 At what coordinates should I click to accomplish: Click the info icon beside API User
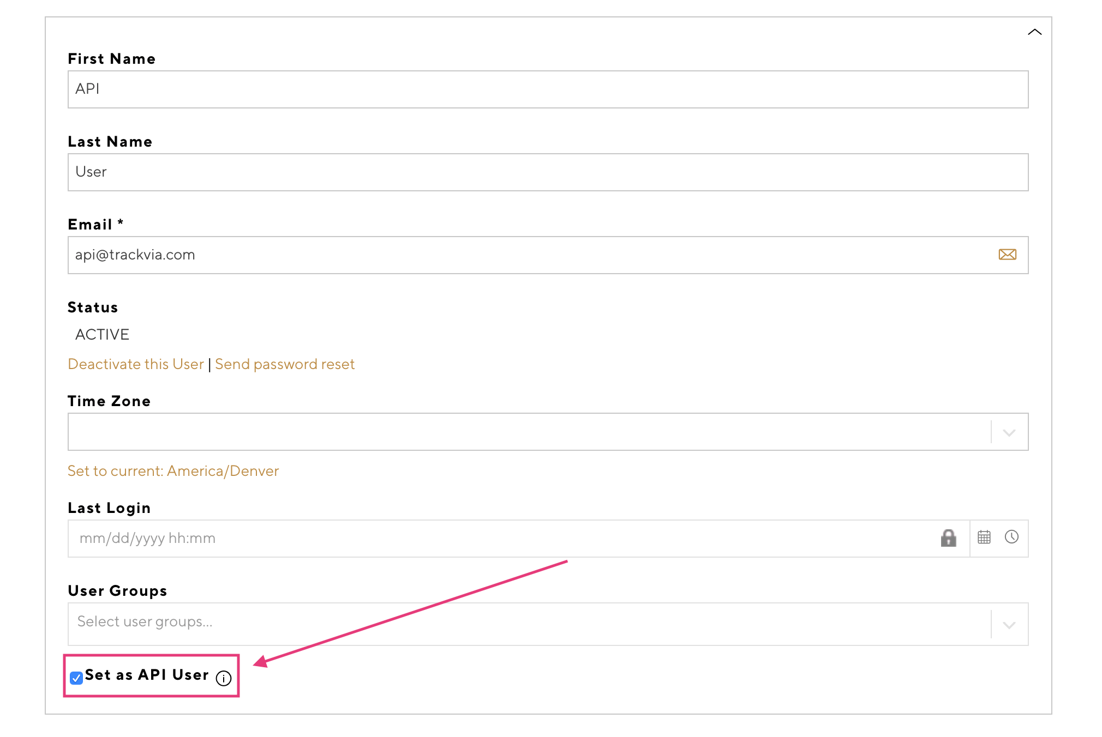click(224, 678)
